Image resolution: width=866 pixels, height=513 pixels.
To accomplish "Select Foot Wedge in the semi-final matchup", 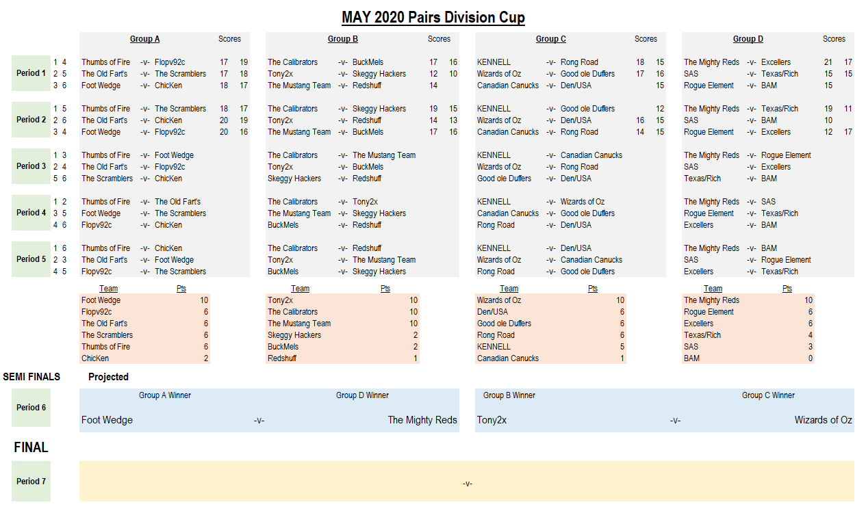I will coord(107,420).
